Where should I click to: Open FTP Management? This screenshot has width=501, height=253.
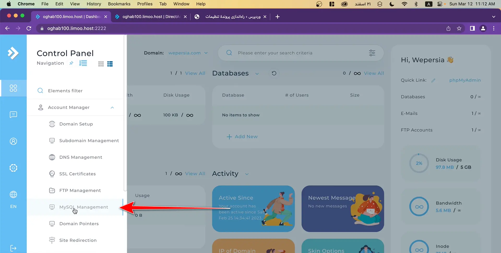coord(80,191)
